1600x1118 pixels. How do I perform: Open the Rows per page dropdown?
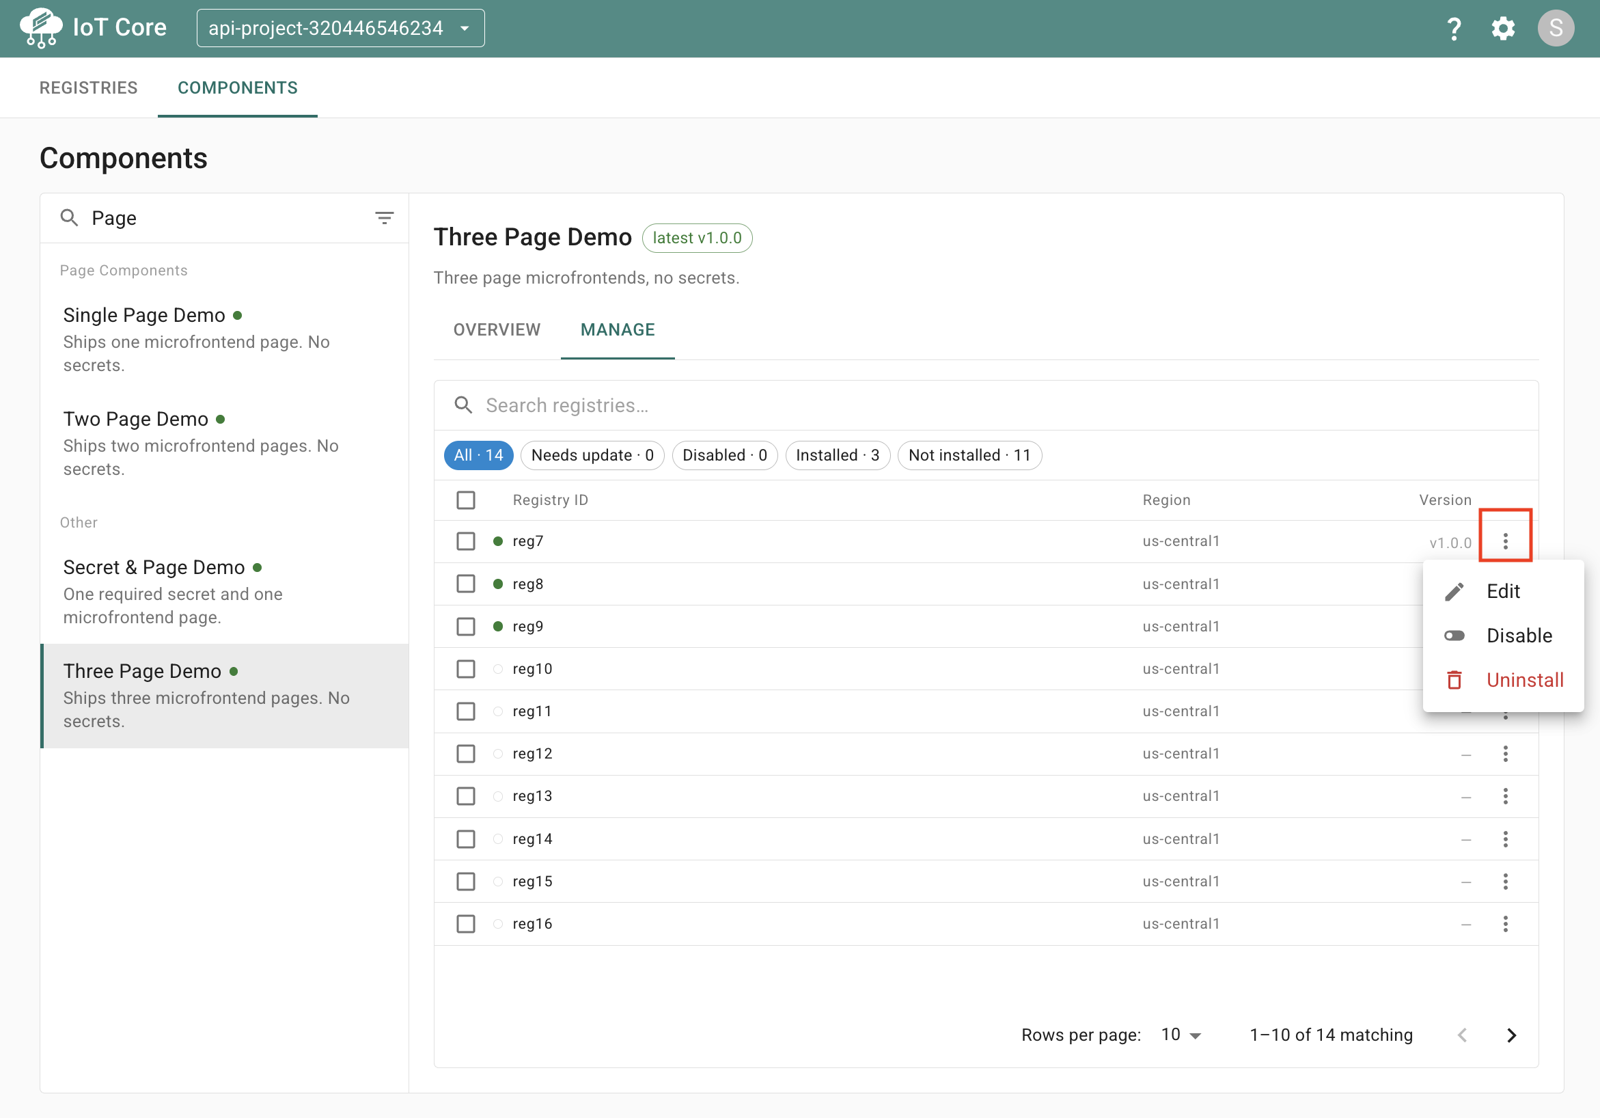click(x=1181, y=1035)
